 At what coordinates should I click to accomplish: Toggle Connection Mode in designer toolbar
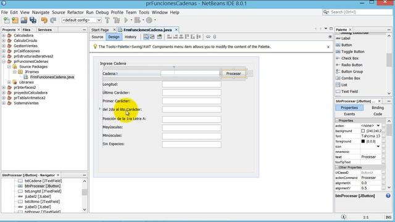click(x=152, y=37)
